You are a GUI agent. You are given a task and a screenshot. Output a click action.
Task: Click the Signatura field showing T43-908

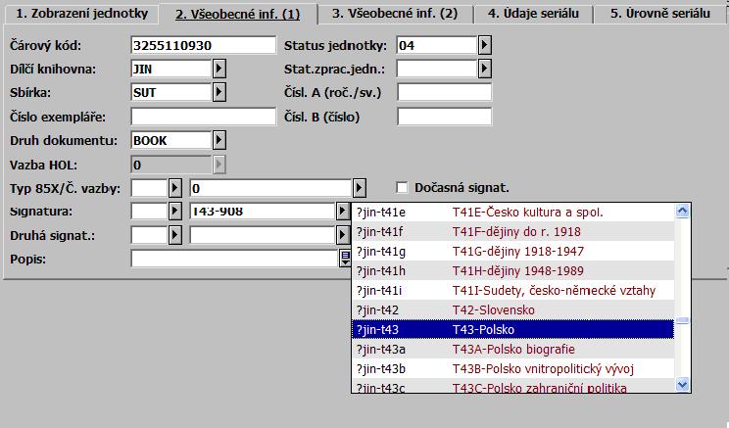pos(263,211)
